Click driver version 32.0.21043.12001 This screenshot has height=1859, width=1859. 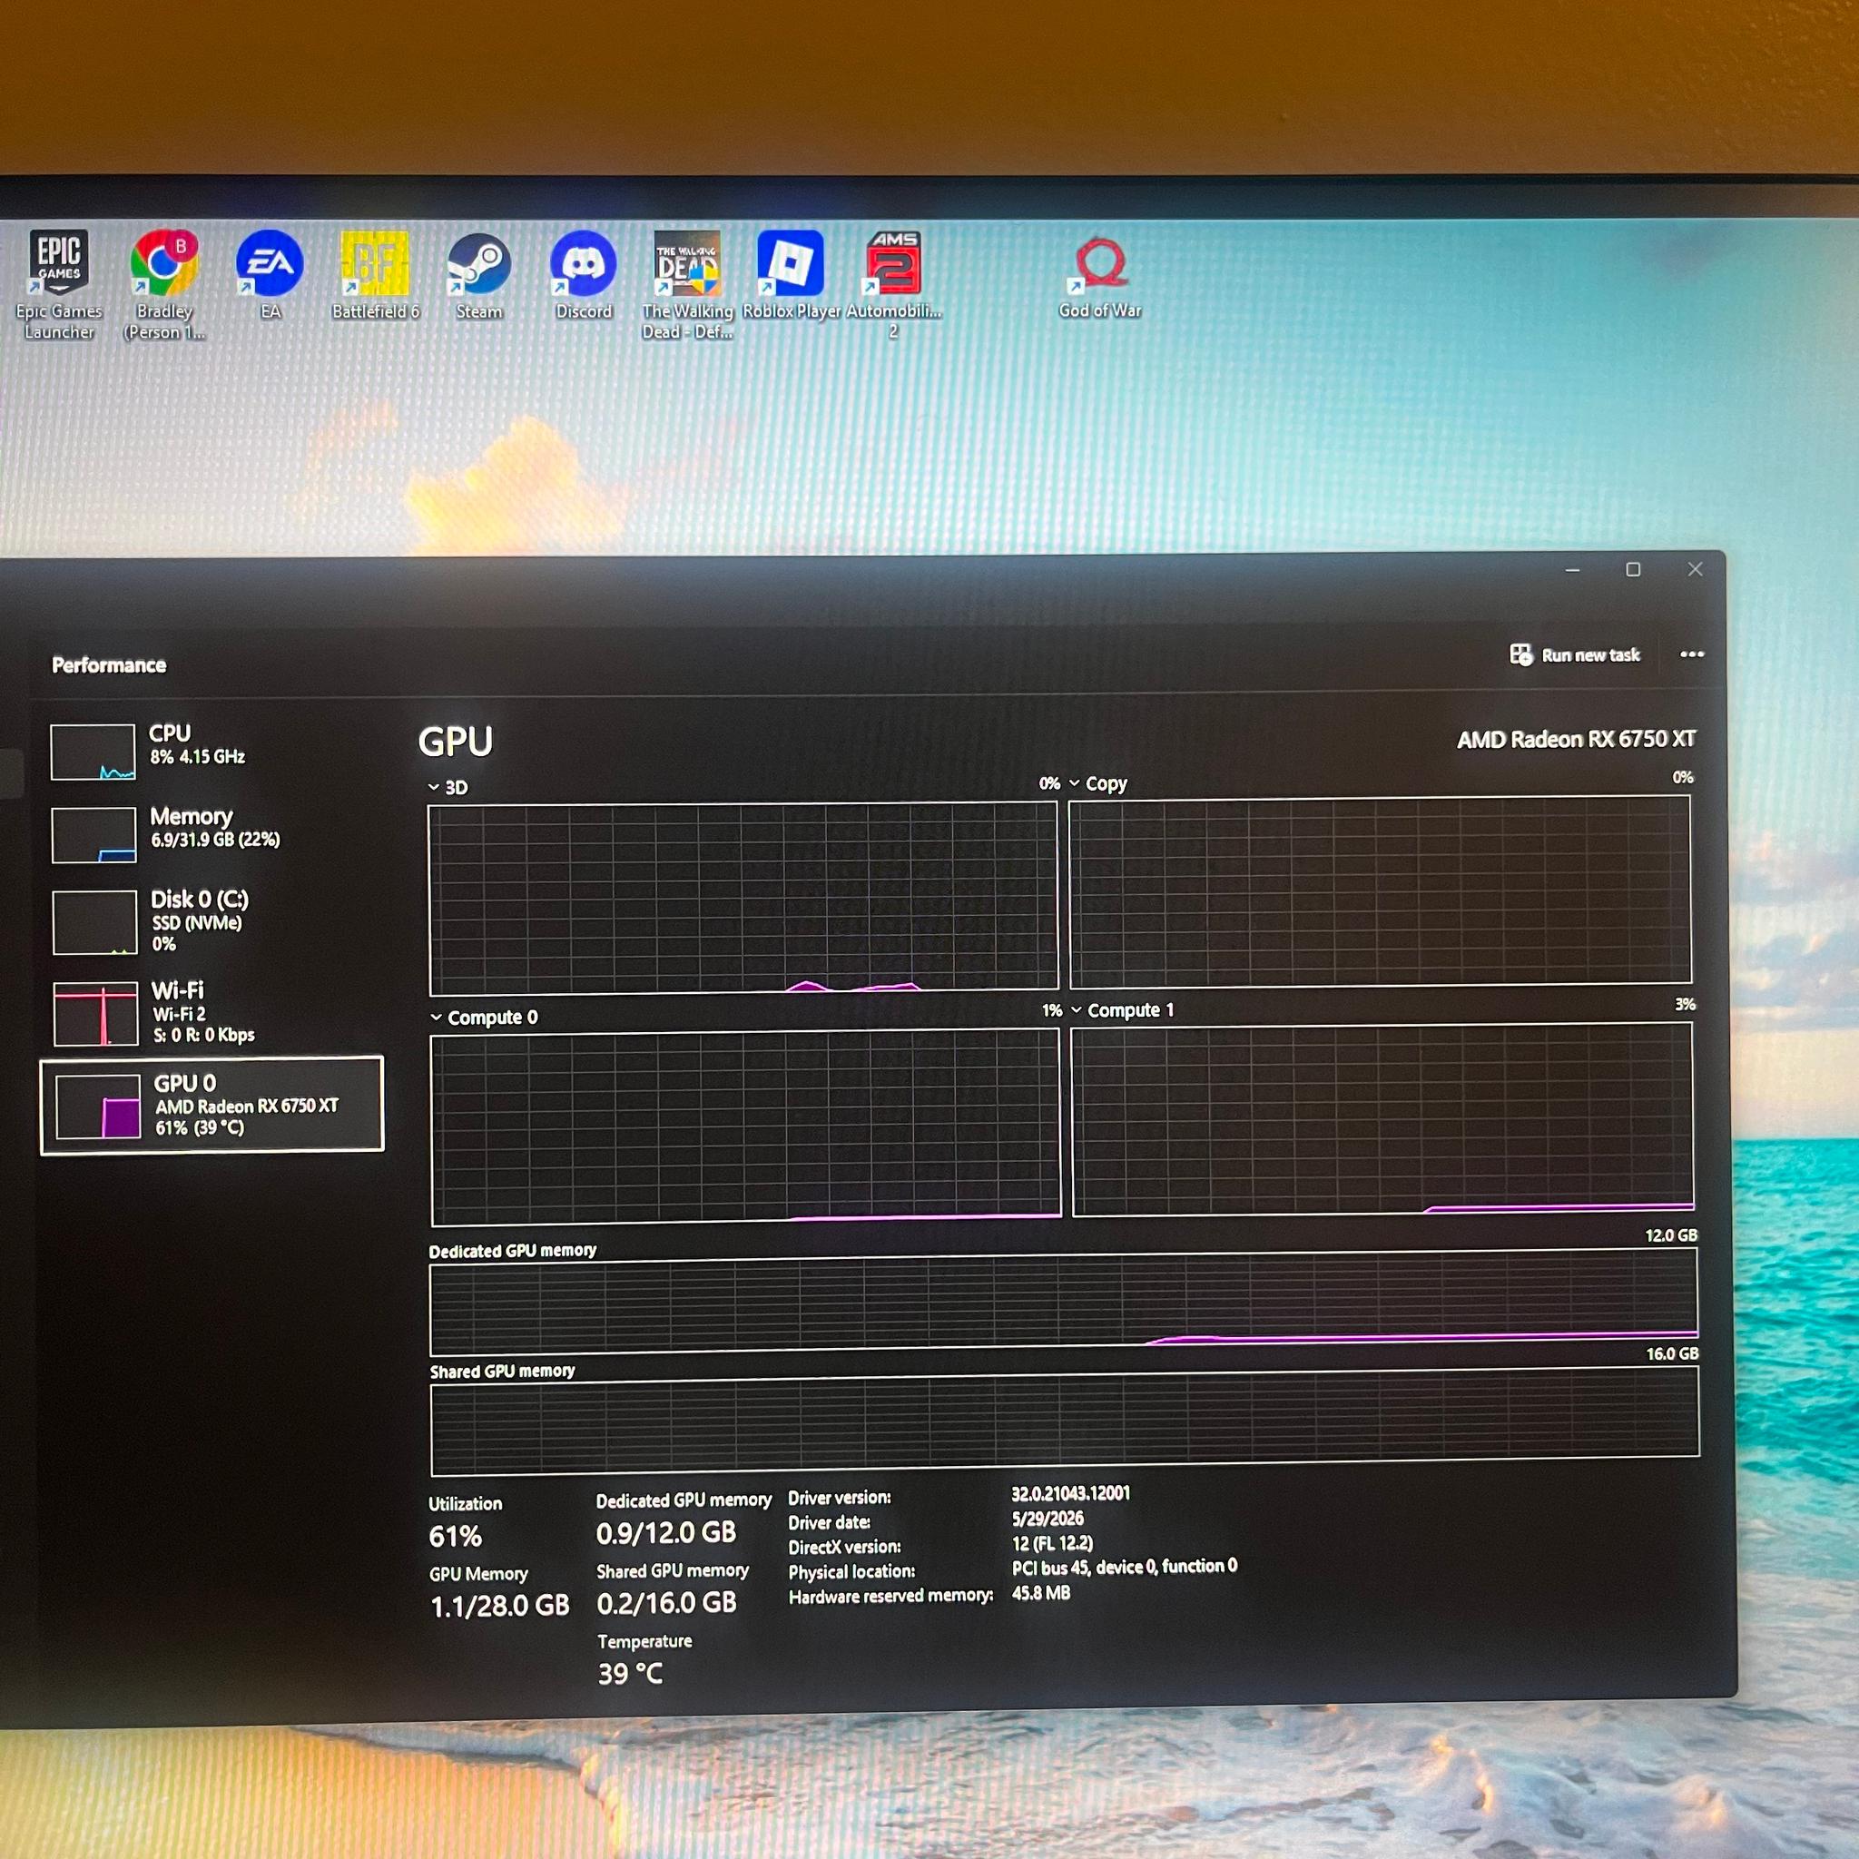[1071, 1493]
